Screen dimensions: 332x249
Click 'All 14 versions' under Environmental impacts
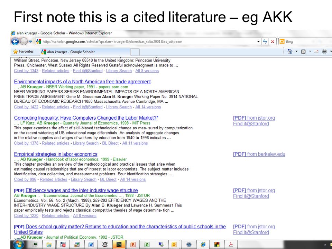coord(148,107)
